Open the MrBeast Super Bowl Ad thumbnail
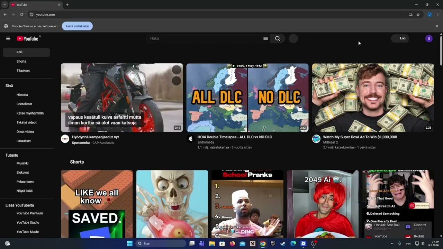Viewport: 443px width, 249px height. [373, 98]
